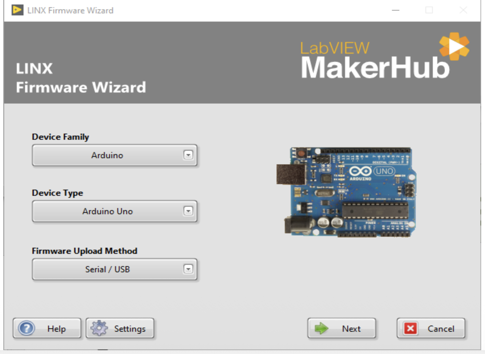
Task: Click the window title LINX Firmware Wizard
Action: point(70,10)
